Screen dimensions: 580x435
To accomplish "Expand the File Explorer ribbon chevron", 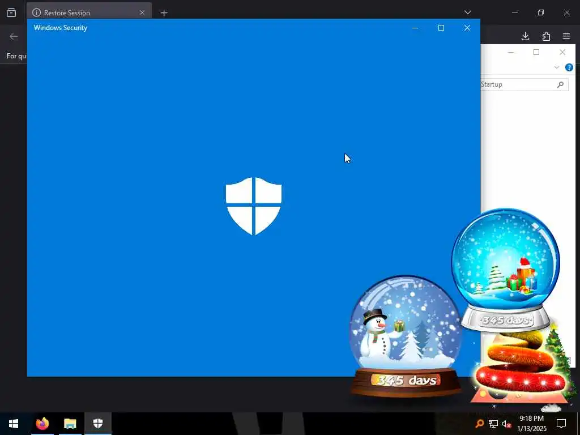I will click(x=557, y=67).
